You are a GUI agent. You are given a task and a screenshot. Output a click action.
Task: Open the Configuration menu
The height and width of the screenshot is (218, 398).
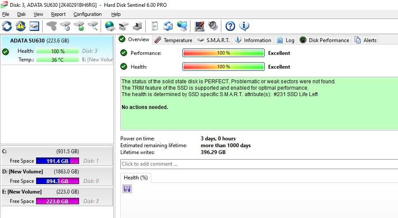88,14
